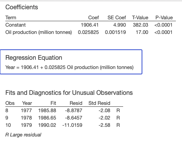The height and width of the screenshot is (143, 182).
Task: Select the Year column header in diagnostics table
Action: click(27, 103)
